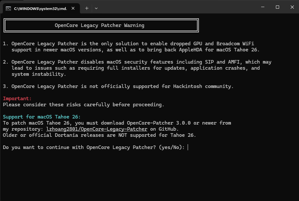
Task: Maximize the terminal window
Action: tap(277, 7)
